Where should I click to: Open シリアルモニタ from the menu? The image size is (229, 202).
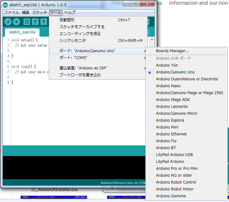pos(98,41)
